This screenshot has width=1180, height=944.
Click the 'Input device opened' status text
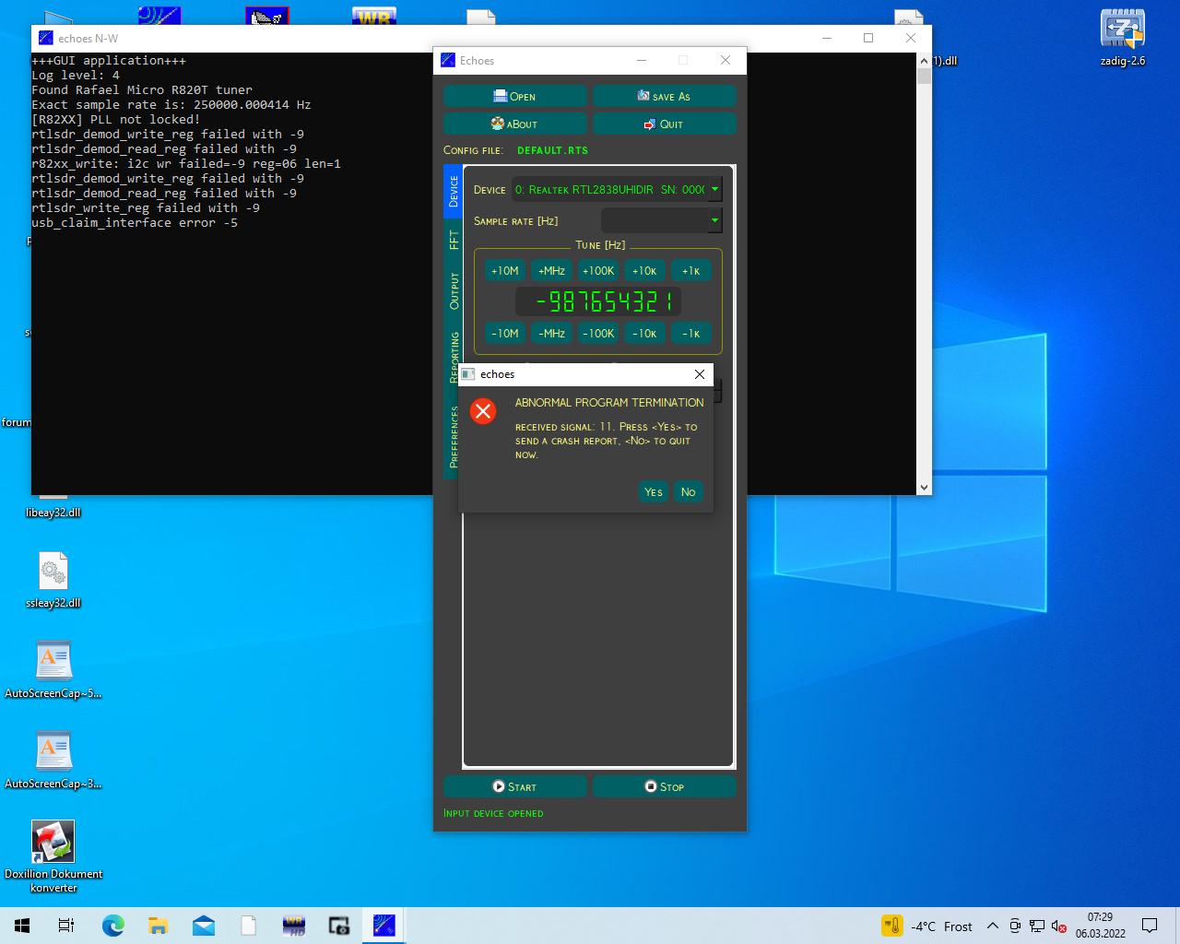click(493, 813)
